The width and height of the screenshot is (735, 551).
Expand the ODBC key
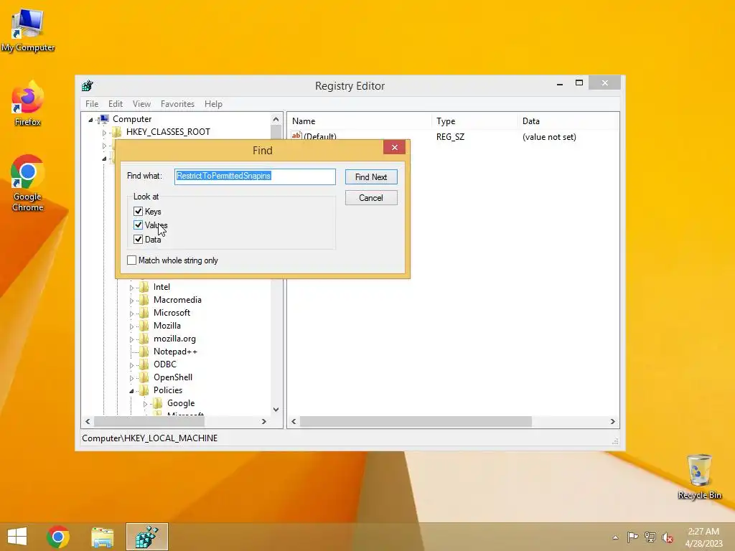pyautogui.click(x=132, y=365)
